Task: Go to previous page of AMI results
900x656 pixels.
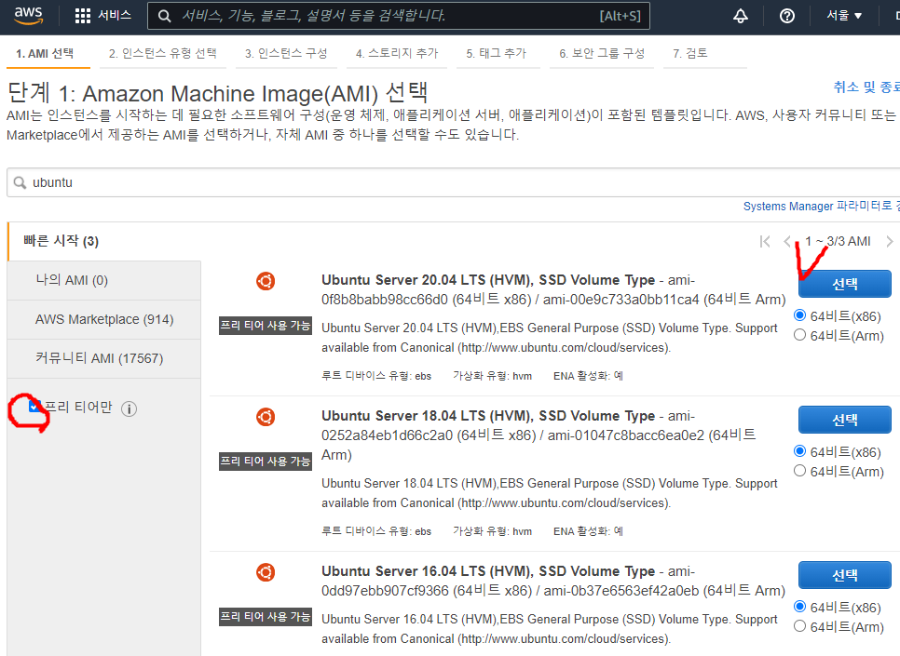Action: [x=787, y=241]
